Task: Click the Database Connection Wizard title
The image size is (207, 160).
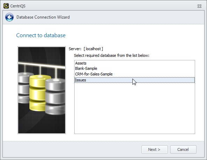Action: pos(43,17)
